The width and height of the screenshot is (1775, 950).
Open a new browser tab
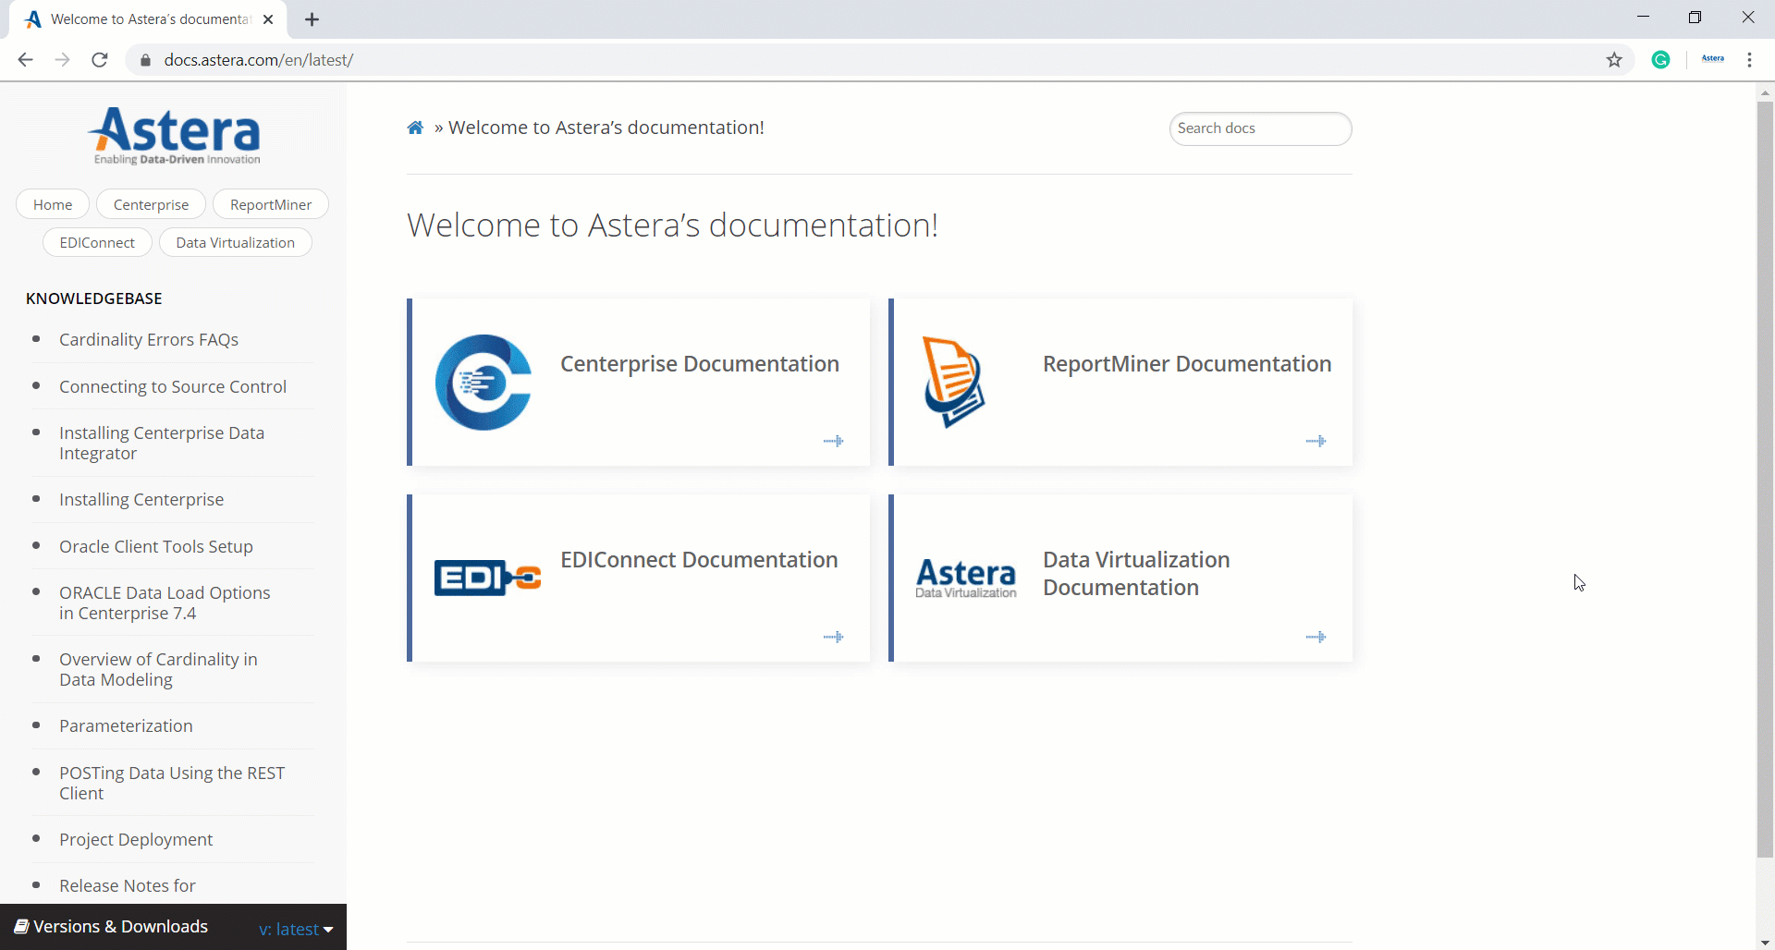[x=312, y=19]
